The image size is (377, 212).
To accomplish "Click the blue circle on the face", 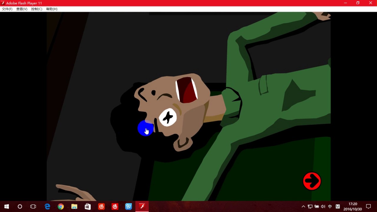I will (145, 128).
